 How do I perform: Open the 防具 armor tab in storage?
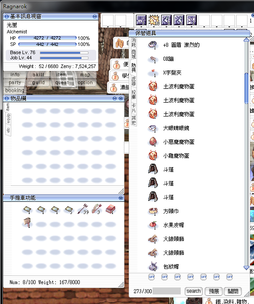click(134, 68)
